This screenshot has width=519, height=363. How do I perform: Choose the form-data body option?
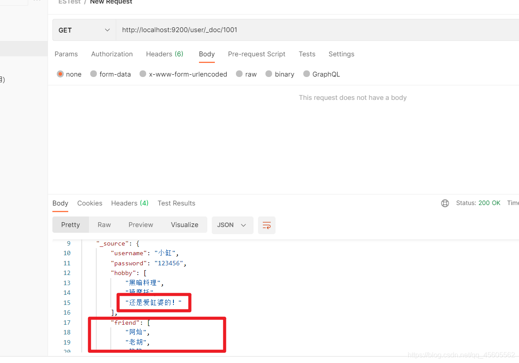point(110,74)
